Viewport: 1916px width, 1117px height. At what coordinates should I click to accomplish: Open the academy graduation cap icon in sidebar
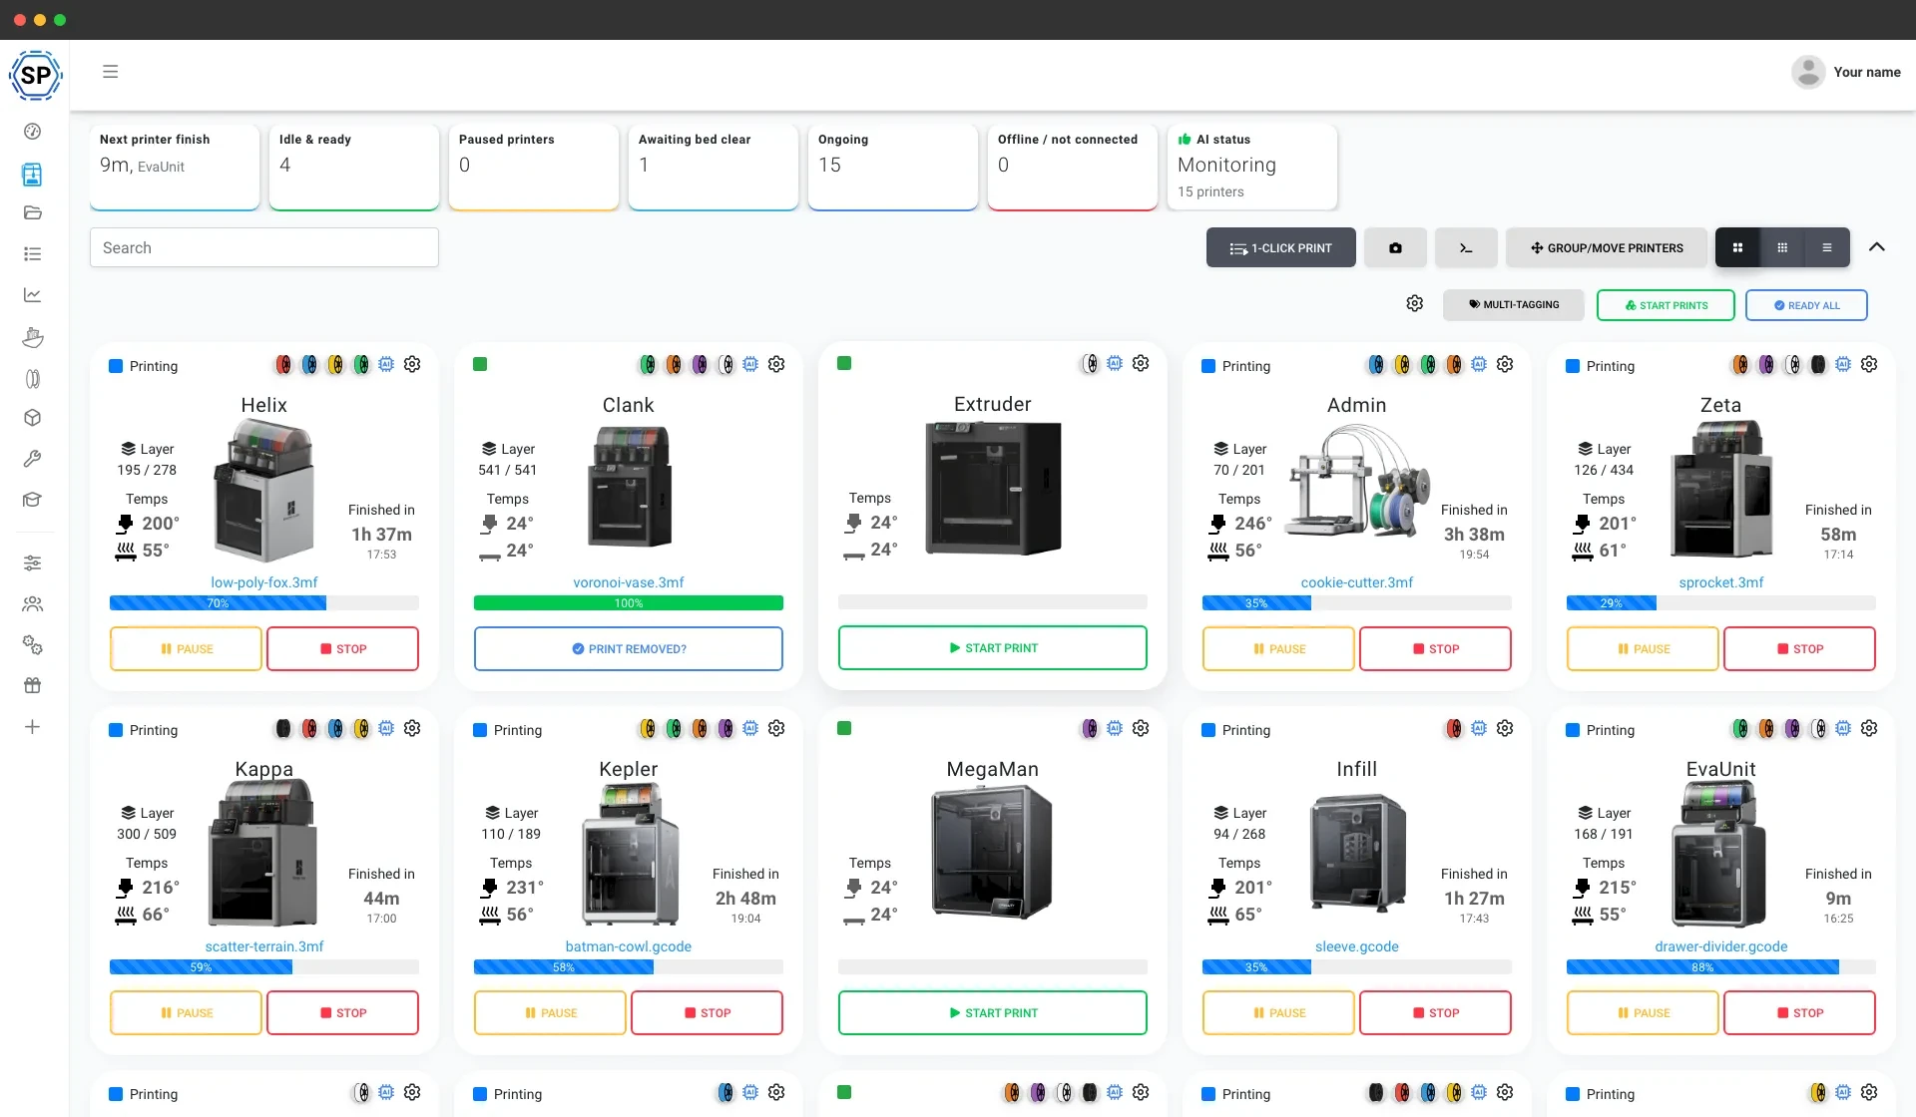(x=32, y=500)
